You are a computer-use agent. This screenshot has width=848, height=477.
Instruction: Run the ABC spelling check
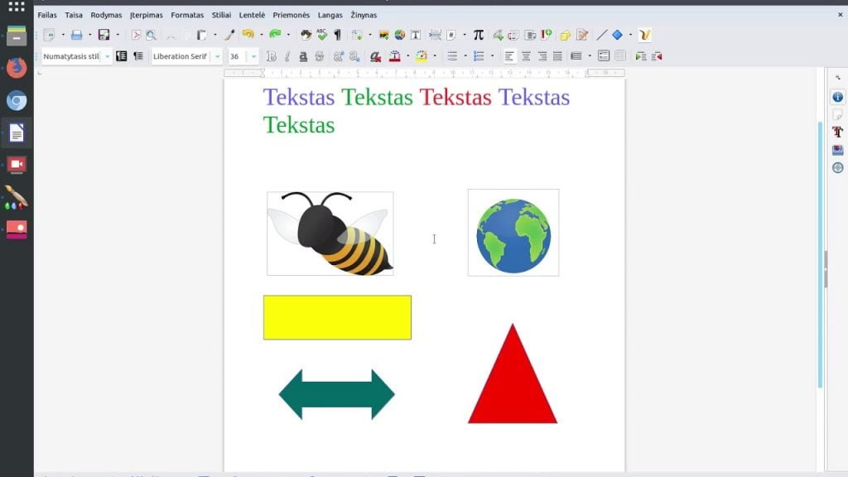coord(322,35)
